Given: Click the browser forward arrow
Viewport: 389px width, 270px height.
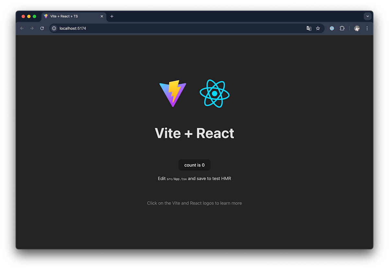Looking at the screenshot, I should click(32, 28).
